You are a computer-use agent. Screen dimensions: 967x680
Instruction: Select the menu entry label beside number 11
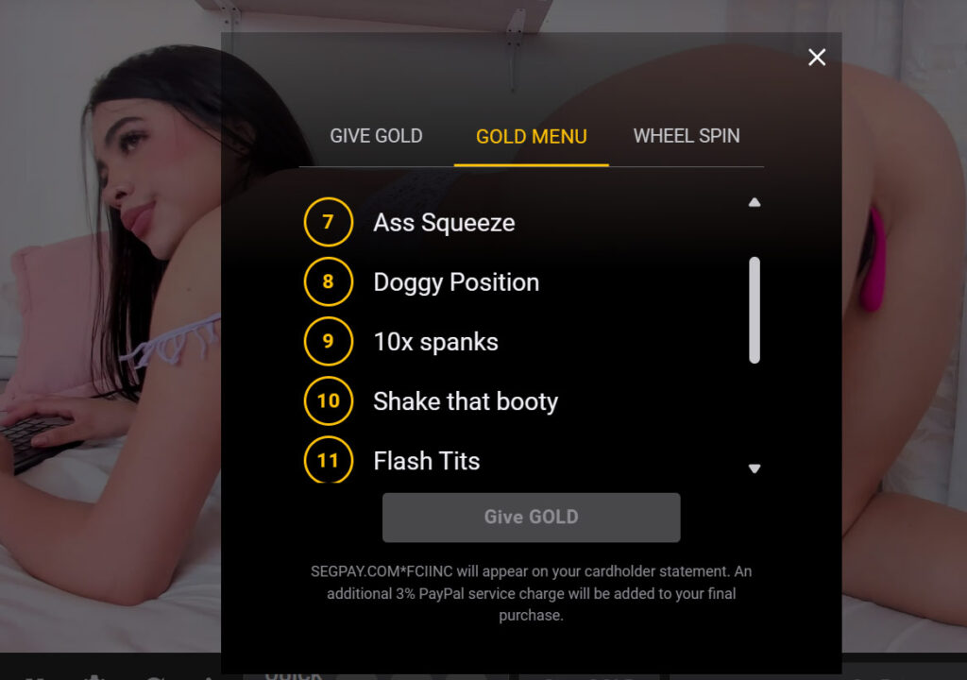point(427,461)
